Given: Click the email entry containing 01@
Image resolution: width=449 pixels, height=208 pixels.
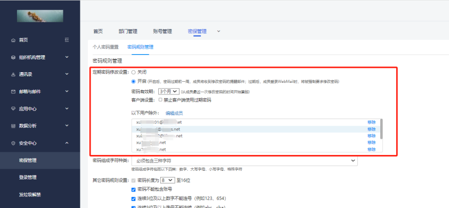Looking at the screenshot, I should 159,123.
